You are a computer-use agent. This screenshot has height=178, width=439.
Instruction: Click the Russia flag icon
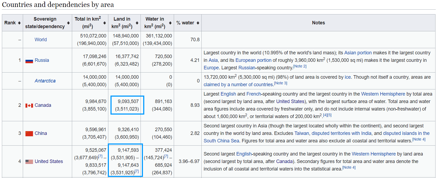pos(29,60)
